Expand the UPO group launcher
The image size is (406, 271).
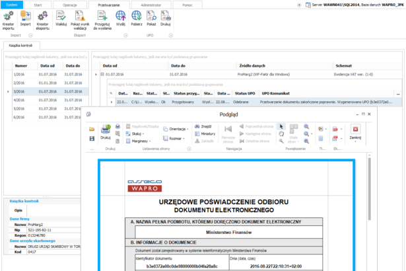tap(171, 35)
